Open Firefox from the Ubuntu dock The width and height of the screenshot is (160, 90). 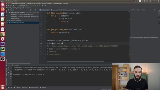[x=3, y=9]
